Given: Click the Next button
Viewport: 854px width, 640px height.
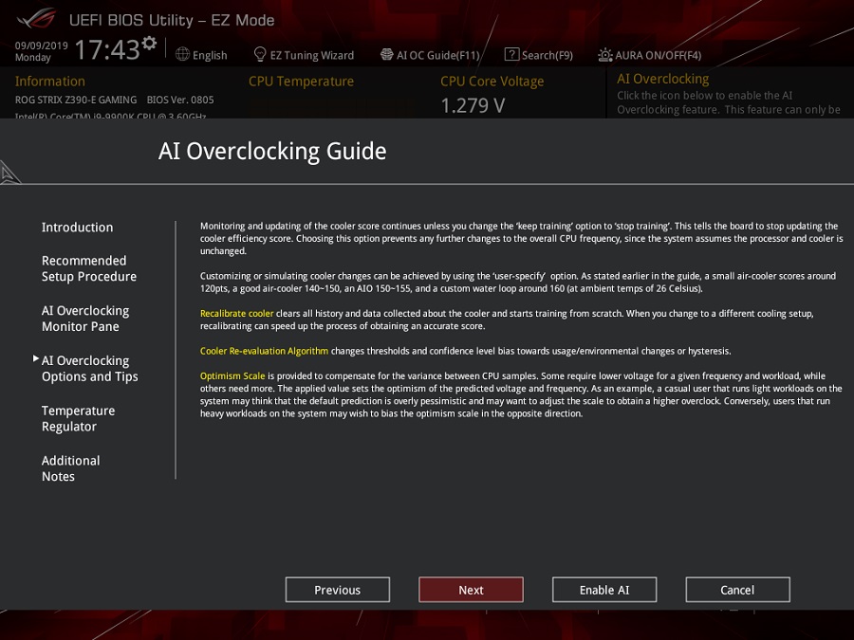Looking at the screenshot, I should coord(471,590).
